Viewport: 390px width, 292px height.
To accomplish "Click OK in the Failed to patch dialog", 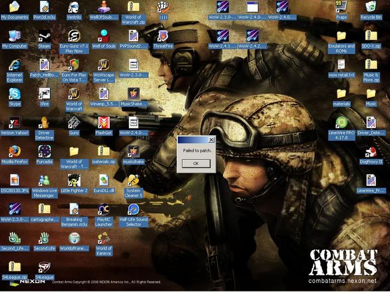I will click(x=195, y=164).
